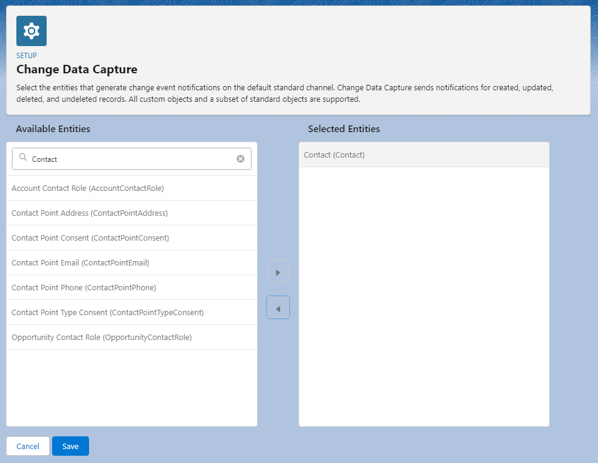Pick the Contact Point Email entity
The width and height of the screenshot is (598, 463).
80,263
